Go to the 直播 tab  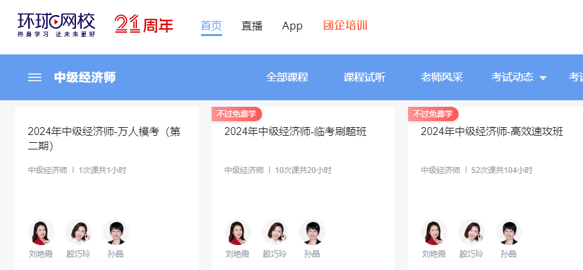[252, 26]
